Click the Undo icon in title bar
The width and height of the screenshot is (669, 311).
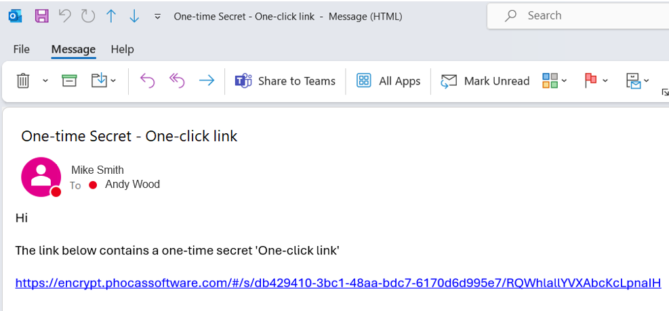tap(65, 16)
